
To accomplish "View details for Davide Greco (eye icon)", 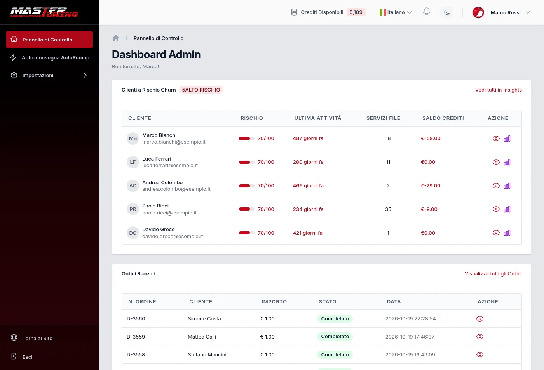I will point(496,233).
